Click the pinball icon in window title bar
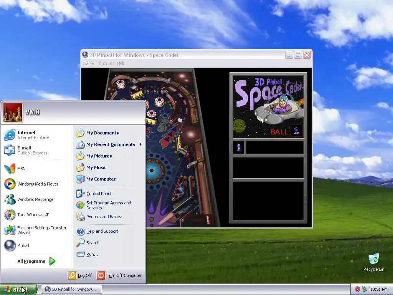This screenshot has width=393, height=295. pos(85,55)
